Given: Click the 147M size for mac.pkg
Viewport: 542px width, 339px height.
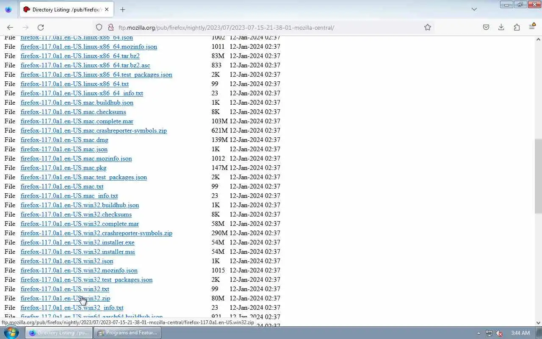Looking at the screenshot, I should pyautogui.click(x=220, y=168).
